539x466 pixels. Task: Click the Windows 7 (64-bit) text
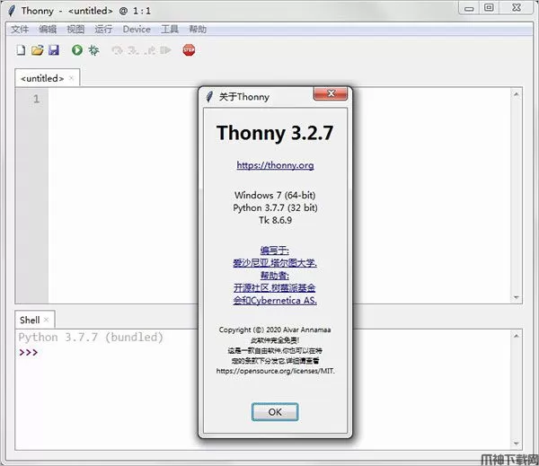275,195
